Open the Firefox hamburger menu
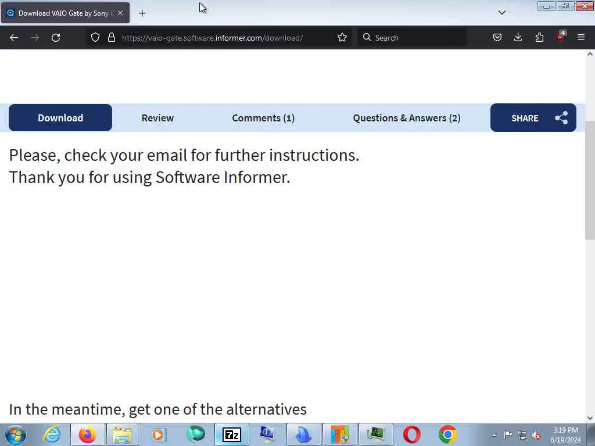 (581, 38)
